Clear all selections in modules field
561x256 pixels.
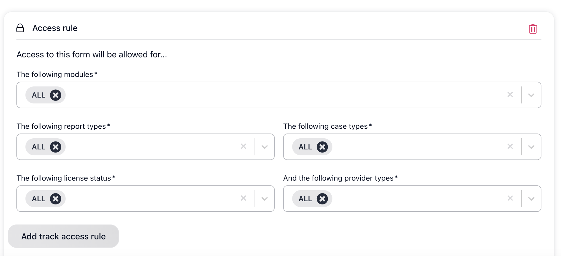510,95
